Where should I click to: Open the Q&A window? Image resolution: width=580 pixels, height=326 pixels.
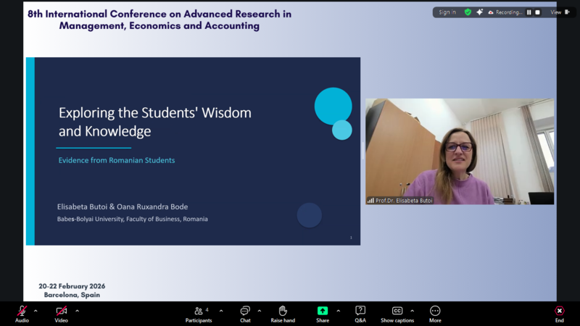pyautogui.click(x=360, y=312)
